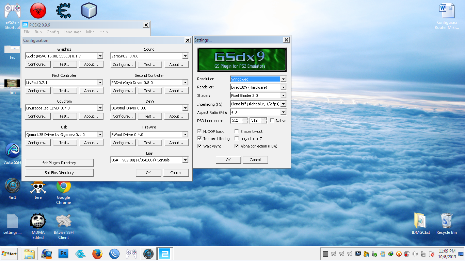Launch the Auto SSH desktop icon

pos(12,154)
